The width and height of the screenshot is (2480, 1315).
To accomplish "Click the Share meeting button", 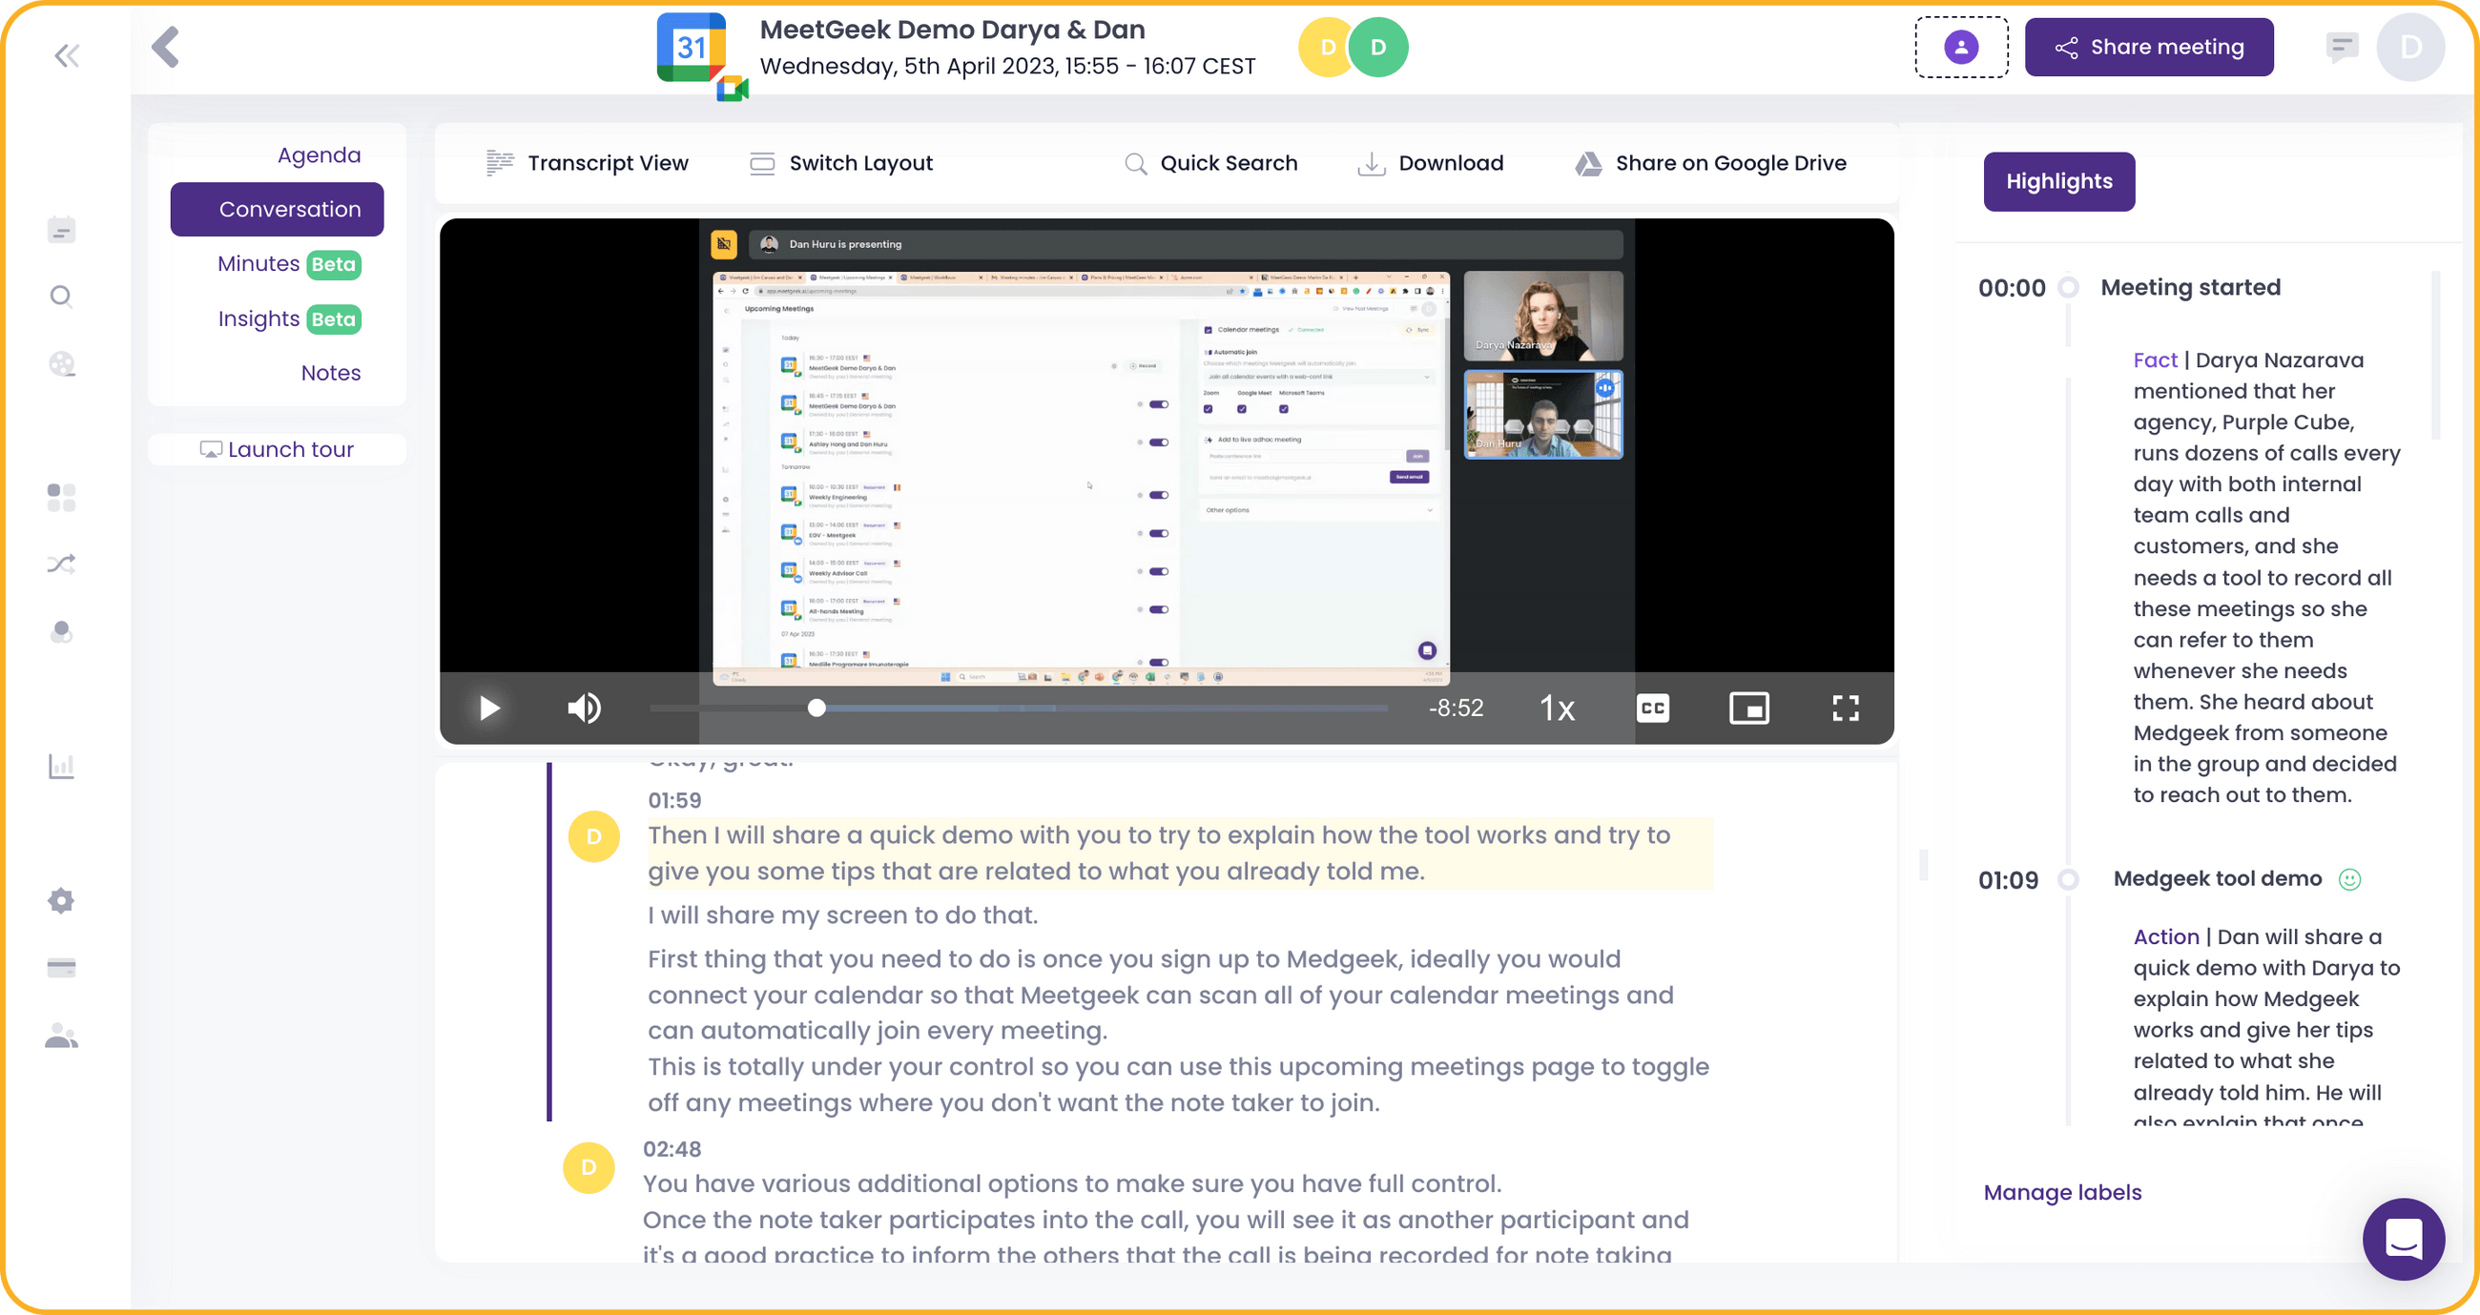I will [2149, 46].
